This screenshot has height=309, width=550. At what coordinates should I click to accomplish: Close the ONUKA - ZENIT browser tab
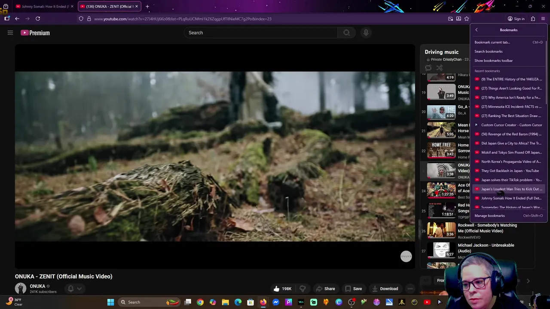[x=137, y=6]
